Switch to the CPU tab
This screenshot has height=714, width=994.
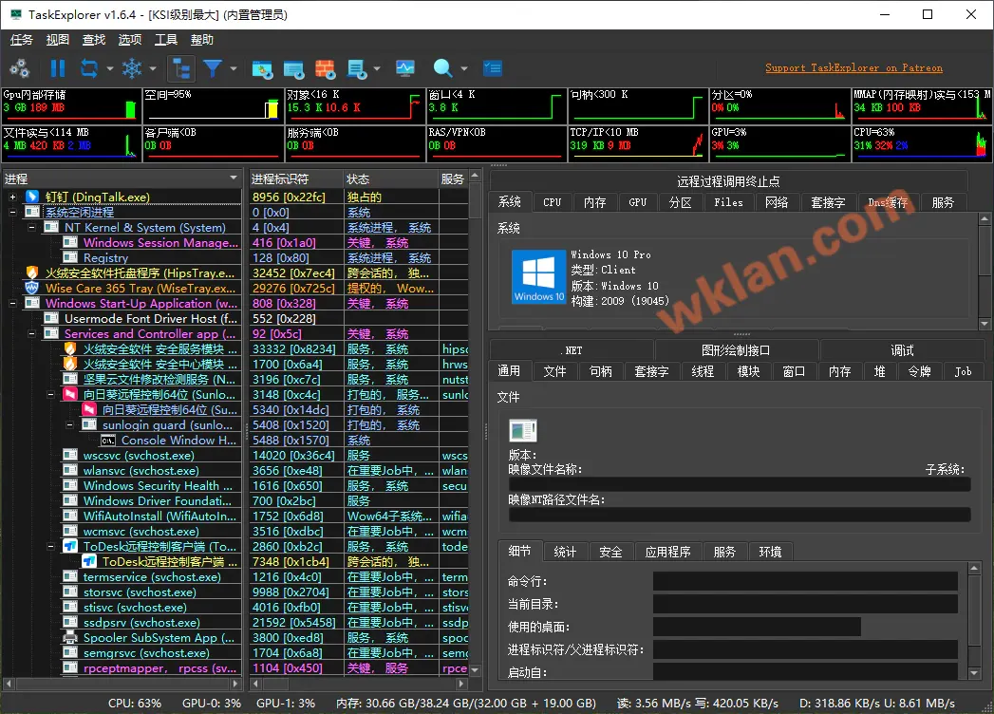(553, 202)
